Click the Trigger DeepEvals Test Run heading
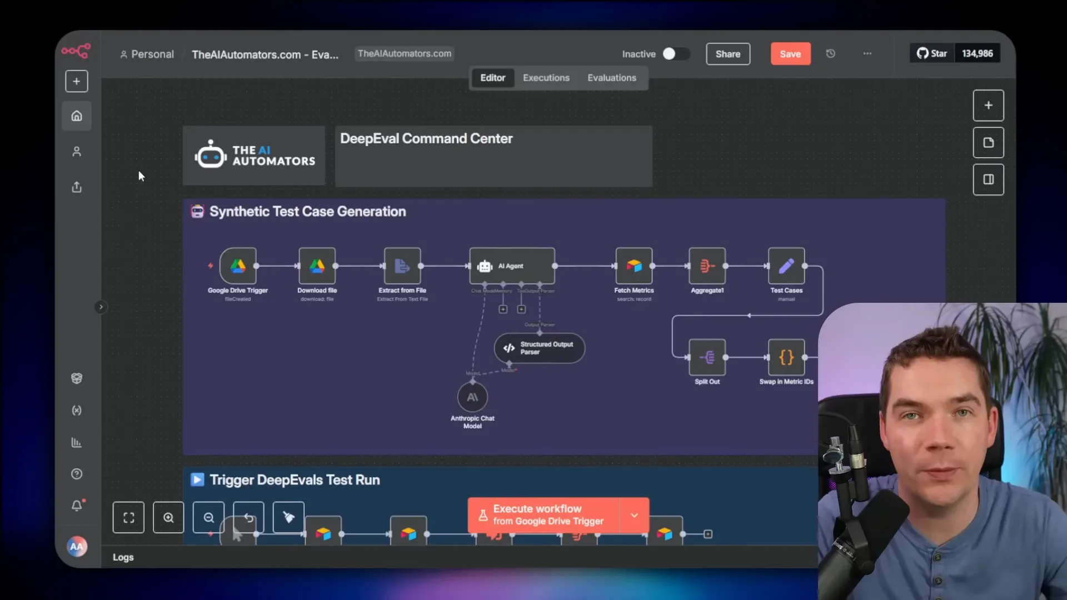Screen dimensions: 1067x600 (x=295, y=480)
